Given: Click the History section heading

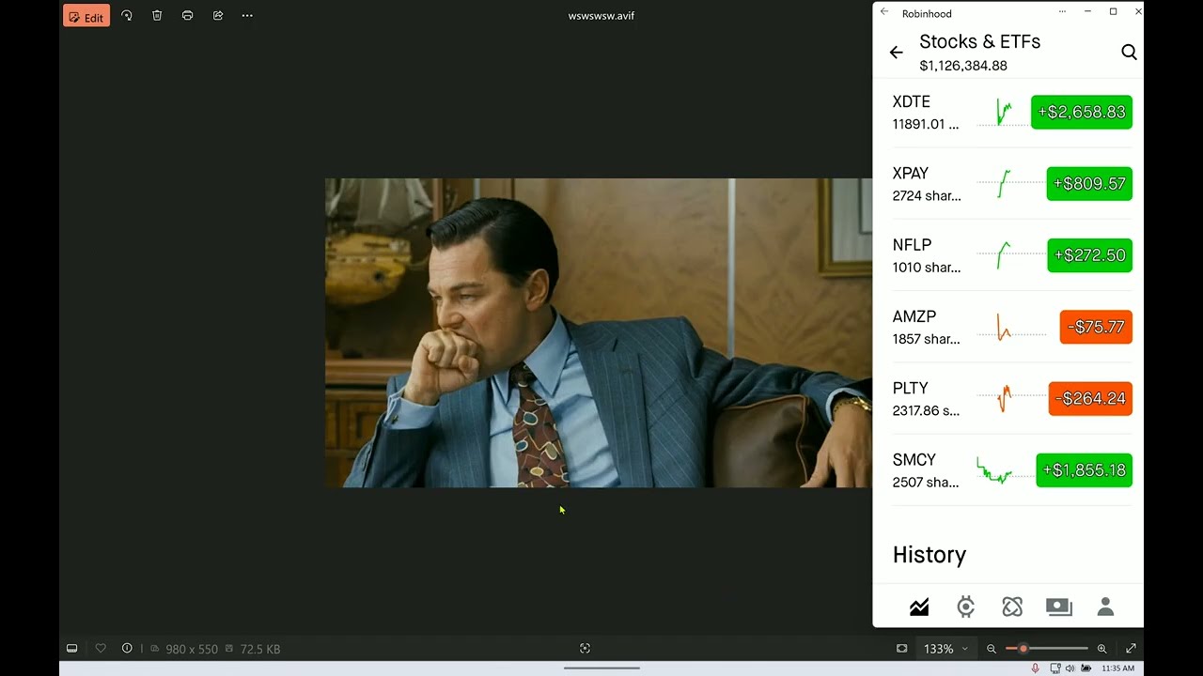Looking at the screenshot, I should 930,555.
